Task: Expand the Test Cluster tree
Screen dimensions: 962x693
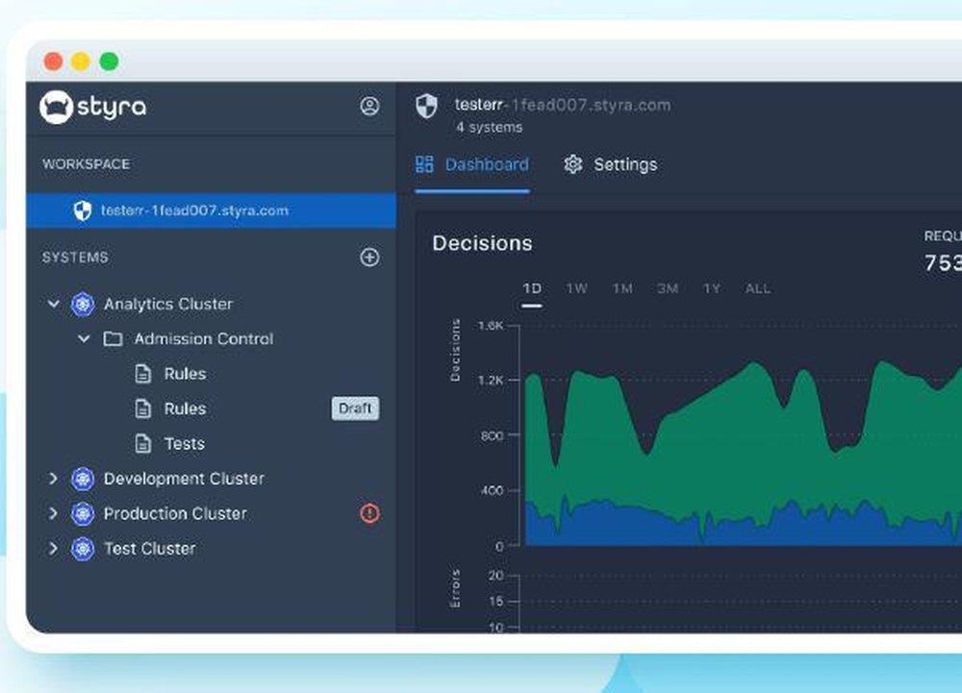Action: click(53, 549)
